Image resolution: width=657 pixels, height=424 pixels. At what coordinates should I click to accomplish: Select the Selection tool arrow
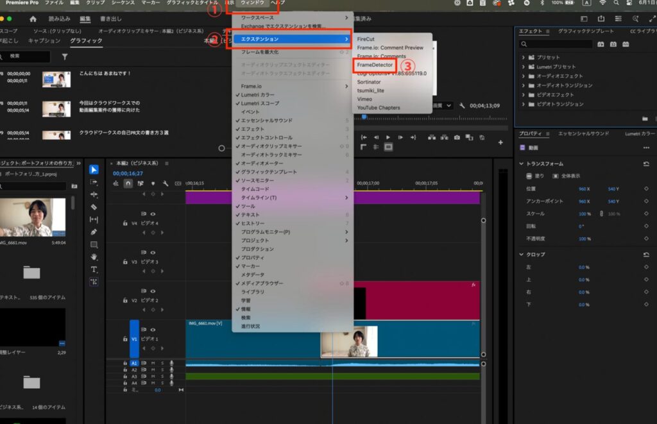click(x=94, y=170)
